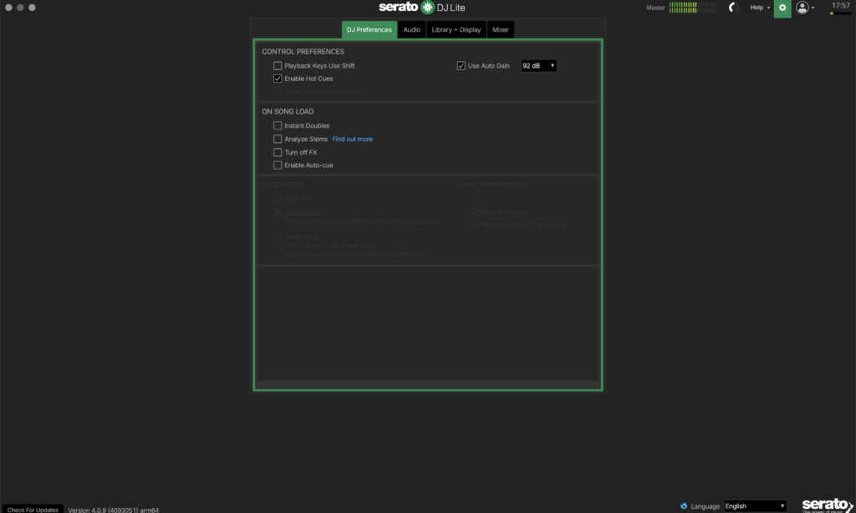Switch to the DJ Preferences tab
Screen dimensions: 856x513
(x=369, y=29)
